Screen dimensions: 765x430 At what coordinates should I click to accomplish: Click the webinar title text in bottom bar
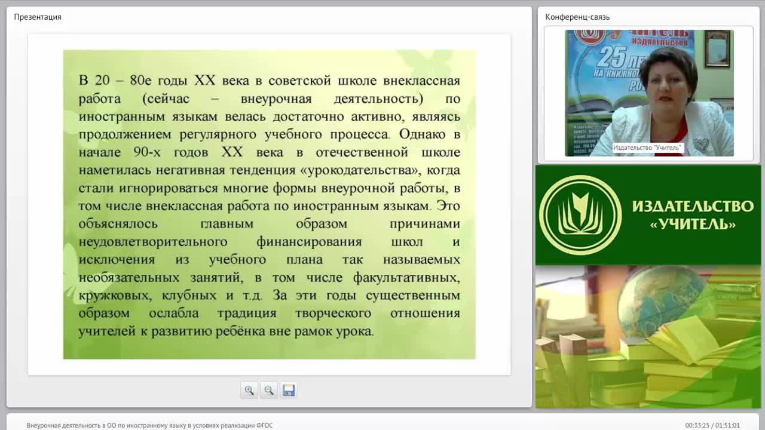pos(149,425)
